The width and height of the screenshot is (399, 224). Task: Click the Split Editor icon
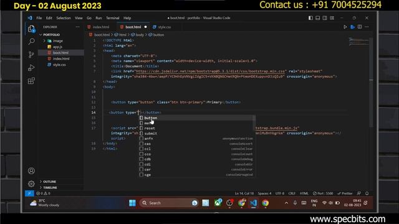360,27
